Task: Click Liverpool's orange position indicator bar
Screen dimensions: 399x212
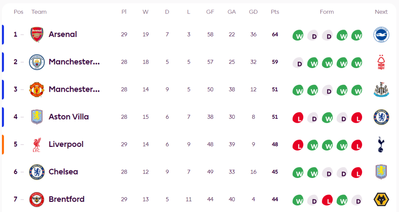Action: (3, 144)
